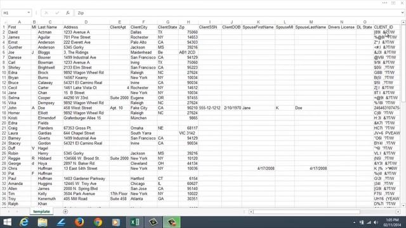406x228 pixels.
Task: Click the cell 'Maidenhead'
Action: point(143,52)
